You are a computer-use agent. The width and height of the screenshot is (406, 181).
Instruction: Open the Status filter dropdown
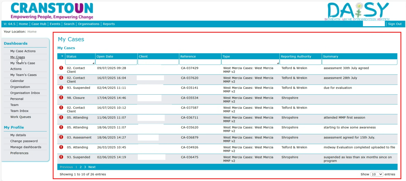pyautogui.click(x=80, y=62)
